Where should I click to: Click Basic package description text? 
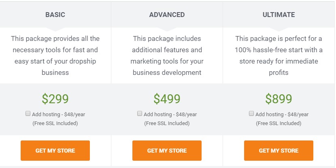[55, 55]
